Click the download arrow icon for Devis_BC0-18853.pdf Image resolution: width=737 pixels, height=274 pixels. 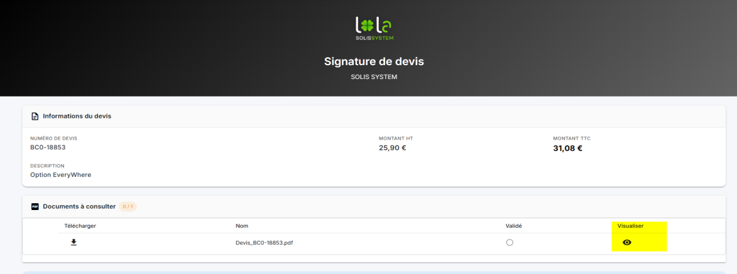coord(74,242)
